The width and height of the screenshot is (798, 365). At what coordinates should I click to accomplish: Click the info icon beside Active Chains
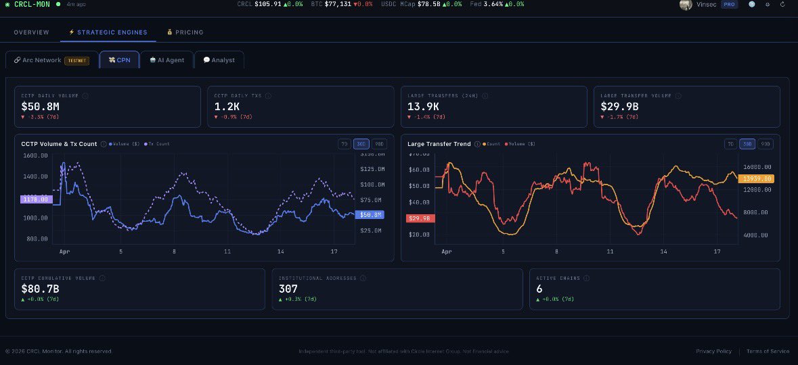coord(586,278)
